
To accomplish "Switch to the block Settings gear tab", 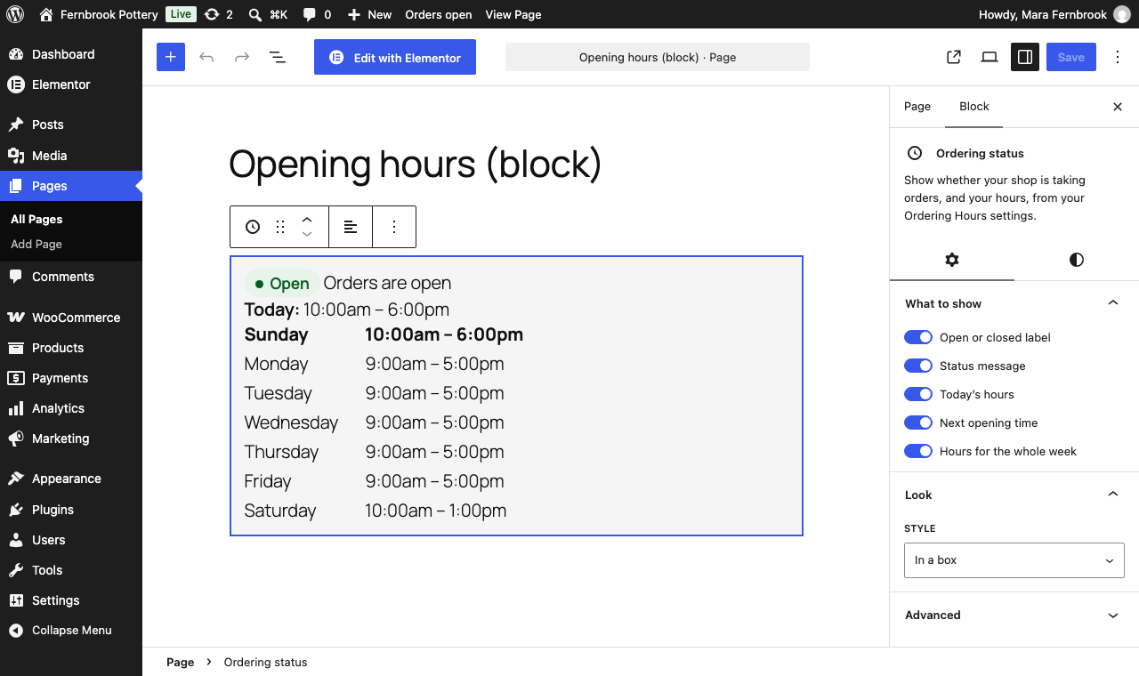I will click(952, 260).
